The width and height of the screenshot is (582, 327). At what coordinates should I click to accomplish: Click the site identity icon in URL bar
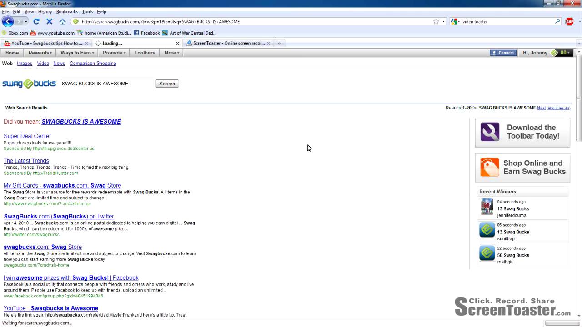click(x=76, y=21)
